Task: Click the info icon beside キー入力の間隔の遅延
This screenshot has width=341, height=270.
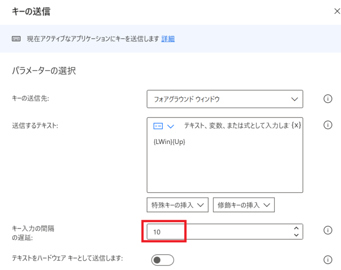Action: (328, 230)
